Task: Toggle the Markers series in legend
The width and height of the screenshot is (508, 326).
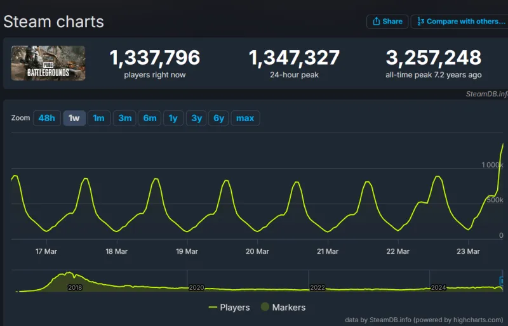Action: 283,307
